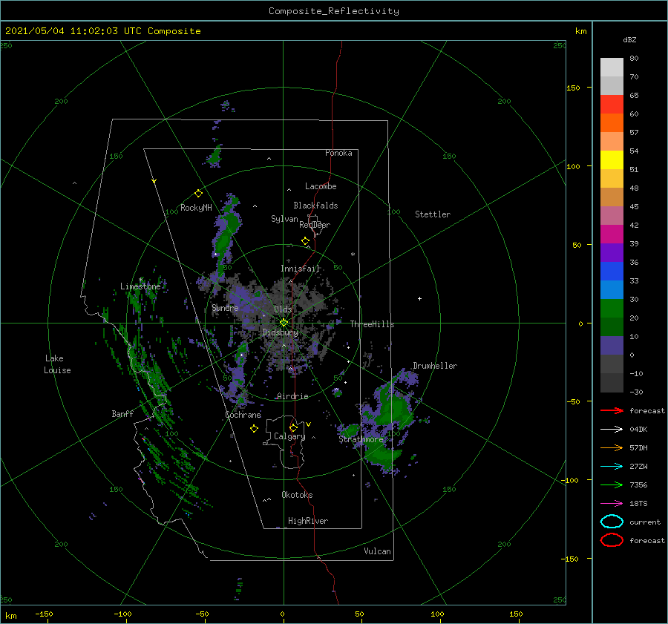Click the royal blue 33-36 dBZ swatch
This screenshot has height=624, width=668.
click(612, 272)
